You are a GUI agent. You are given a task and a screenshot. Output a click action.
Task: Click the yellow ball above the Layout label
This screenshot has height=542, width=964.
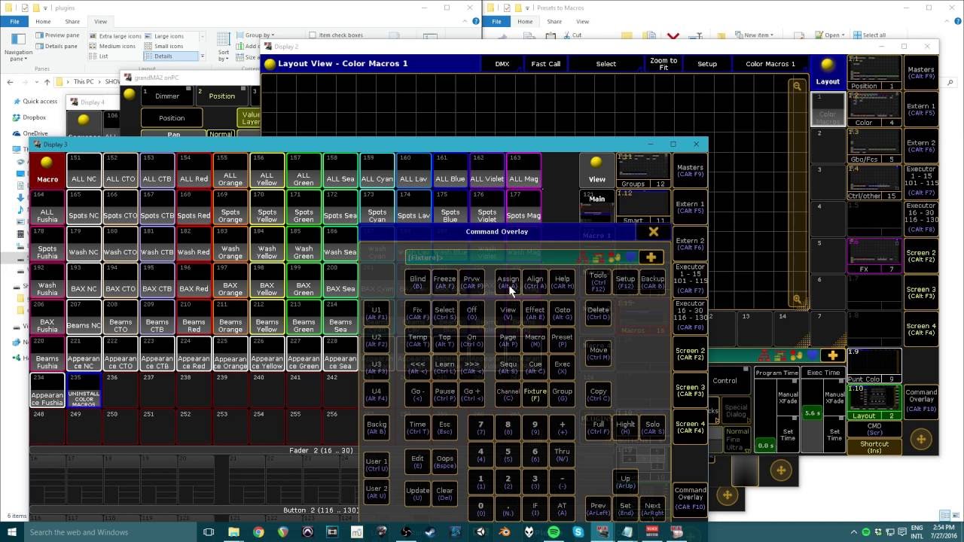click(828, 65)
